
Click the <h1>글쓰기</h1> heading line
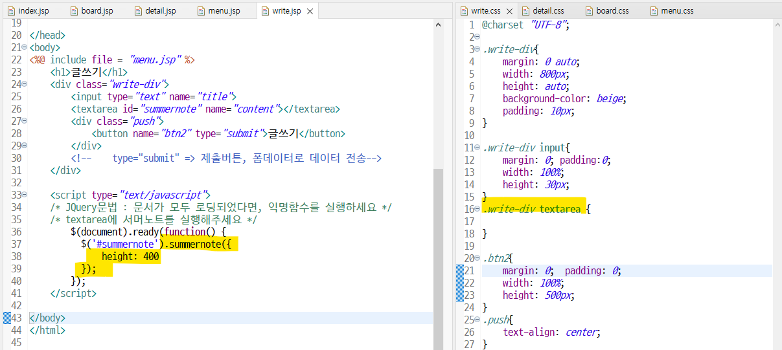tap(89, 72)
